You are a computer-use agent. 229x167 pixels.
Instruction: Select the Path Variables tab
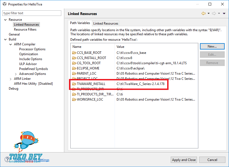click(x=80, y=23)
